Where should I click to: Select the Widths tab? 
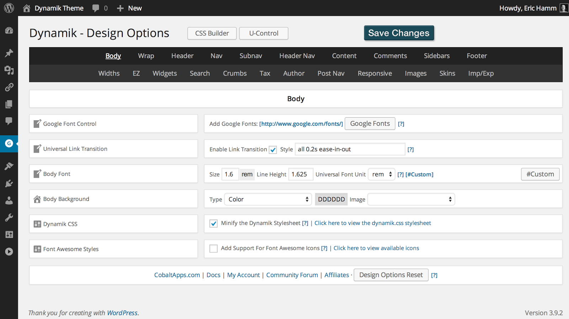coord(109,73)
